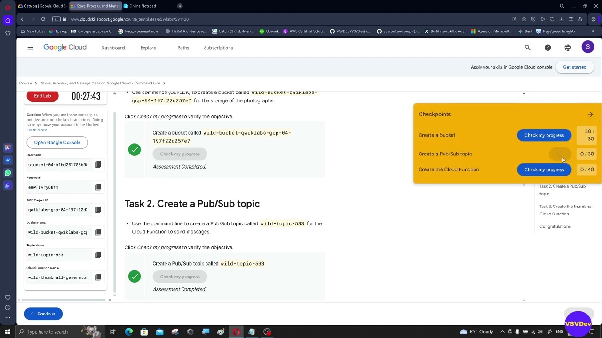The height and width of the screenshot is (338, 602).
Task: Click Open Google Console button
Action: pos(57,142)
